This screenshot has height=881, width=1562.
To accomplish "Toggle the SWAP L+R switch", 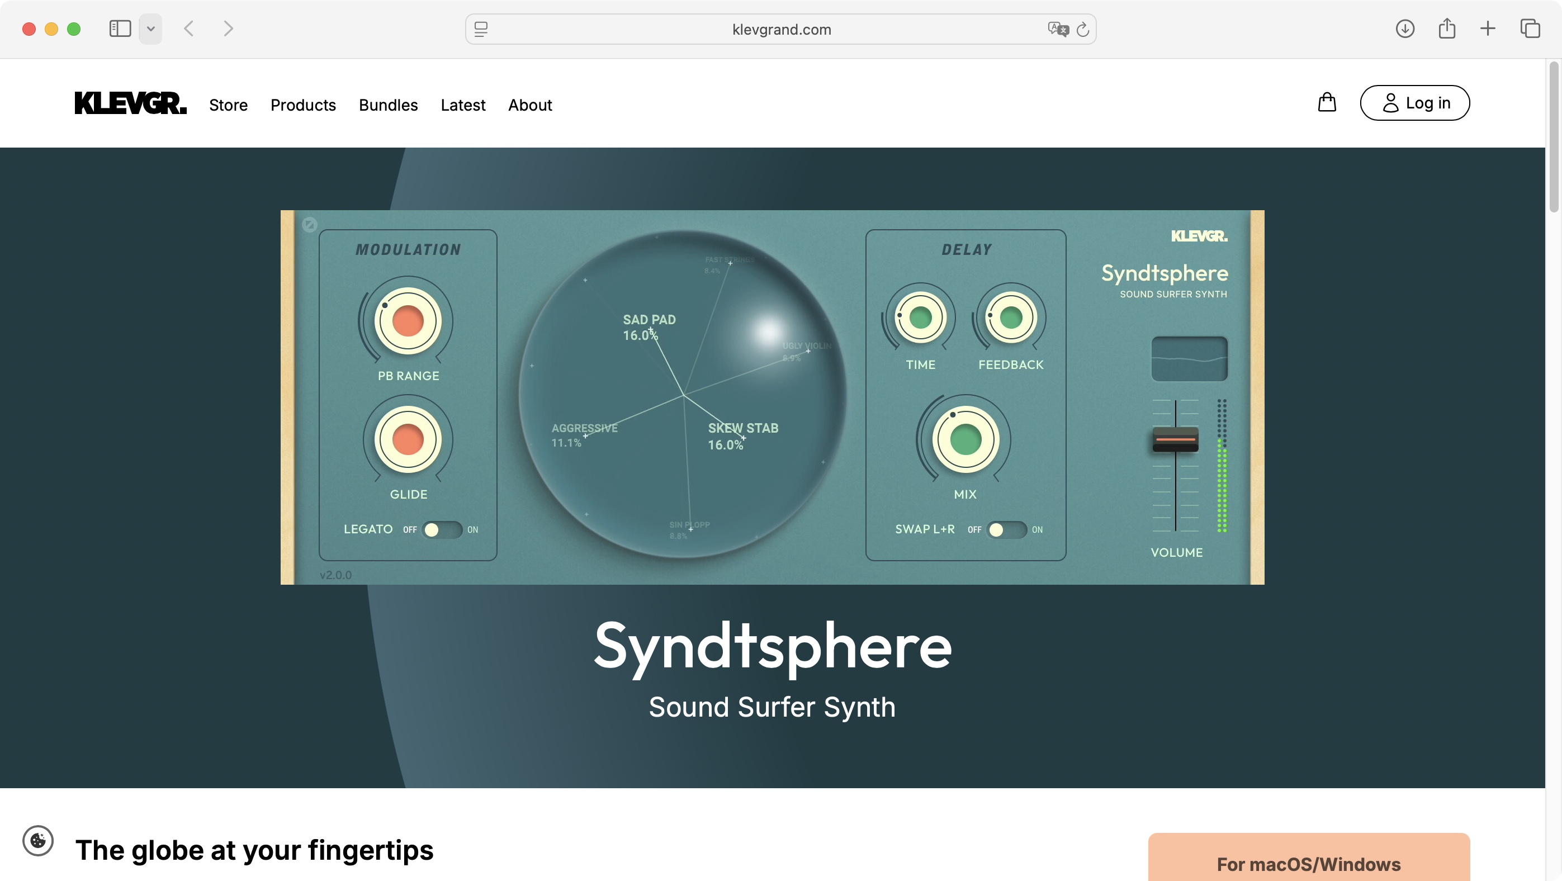I will coord(1006,529).
